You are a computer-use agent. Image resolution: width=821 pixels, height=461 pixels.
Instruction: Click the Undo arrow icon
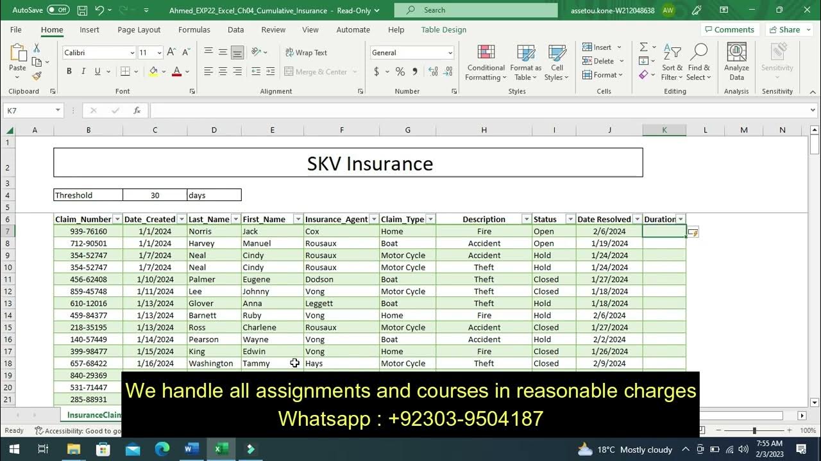[99, 10]
